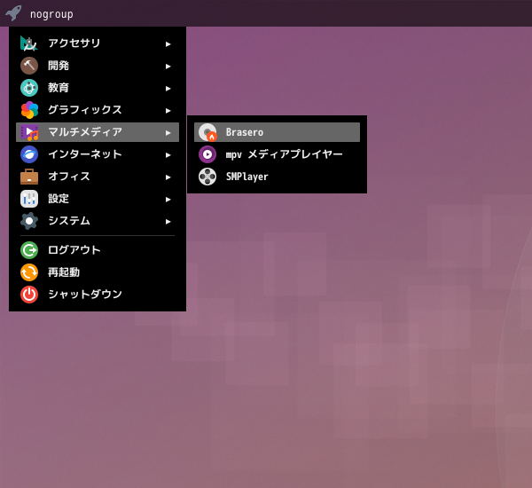Open the システム menu entry
The height and width of the screenshot is (488, 532).
(x=98, y=221)
